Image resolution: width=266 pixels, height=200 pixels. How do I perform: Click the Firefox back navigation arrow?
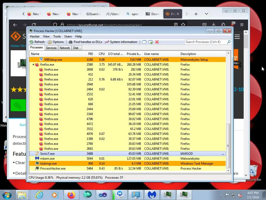click(15, 25)
